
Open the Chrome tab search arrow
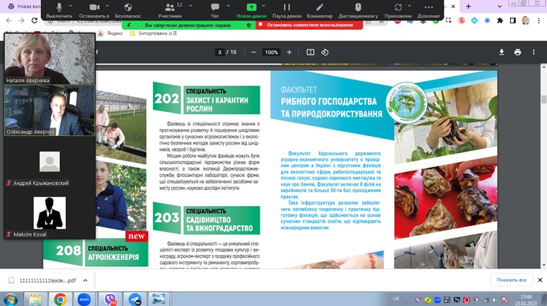pos(500,6)
